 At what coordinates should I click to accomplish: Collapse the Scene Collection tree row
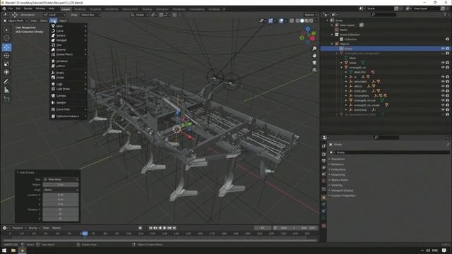tap(332, 35)
